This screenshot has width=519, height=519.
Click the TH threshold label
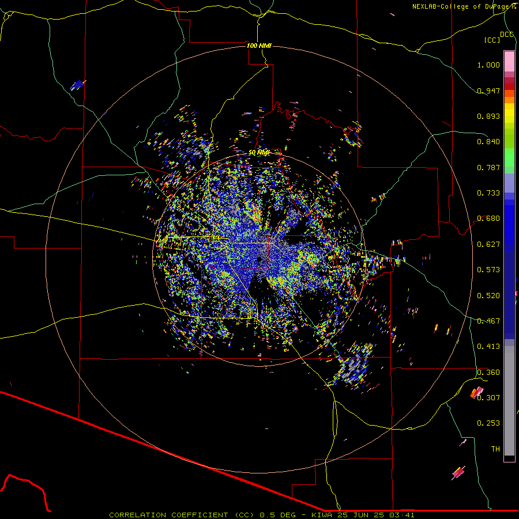pos(495,449)
